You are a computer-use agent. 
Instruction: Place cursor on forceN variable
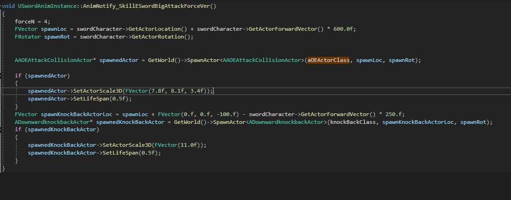24,22
